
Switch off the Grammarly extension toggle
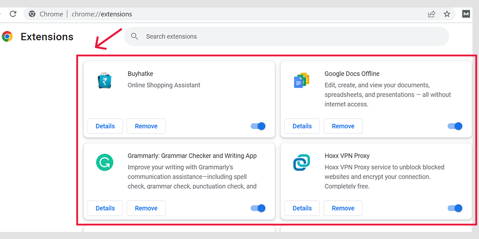pos(258,208)
